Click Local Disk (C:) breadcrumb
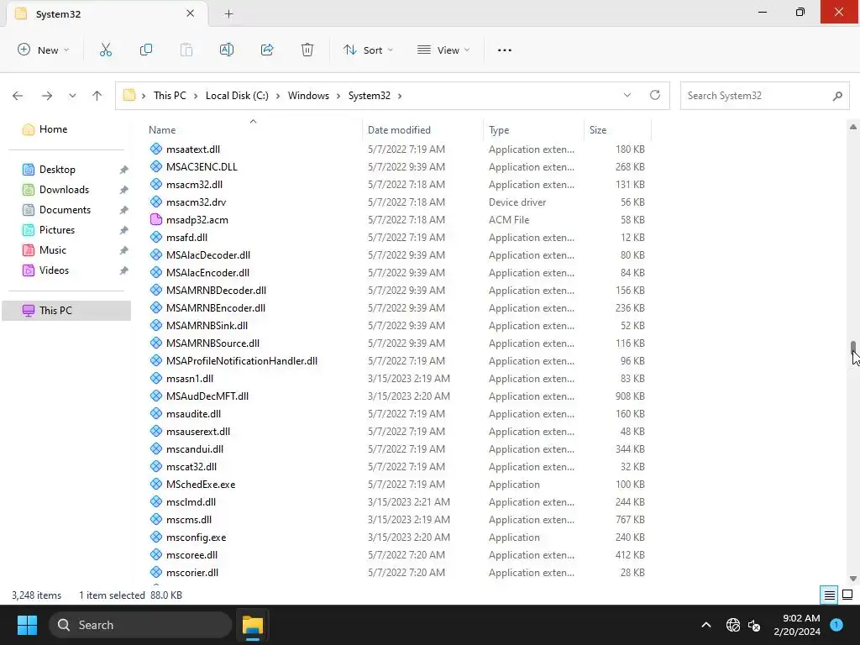The image size is (860, 645). coord(237,96)
